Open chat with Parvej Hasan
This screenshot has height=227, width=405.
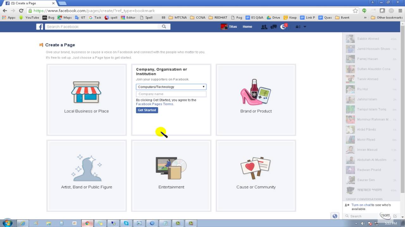[371, 59]
